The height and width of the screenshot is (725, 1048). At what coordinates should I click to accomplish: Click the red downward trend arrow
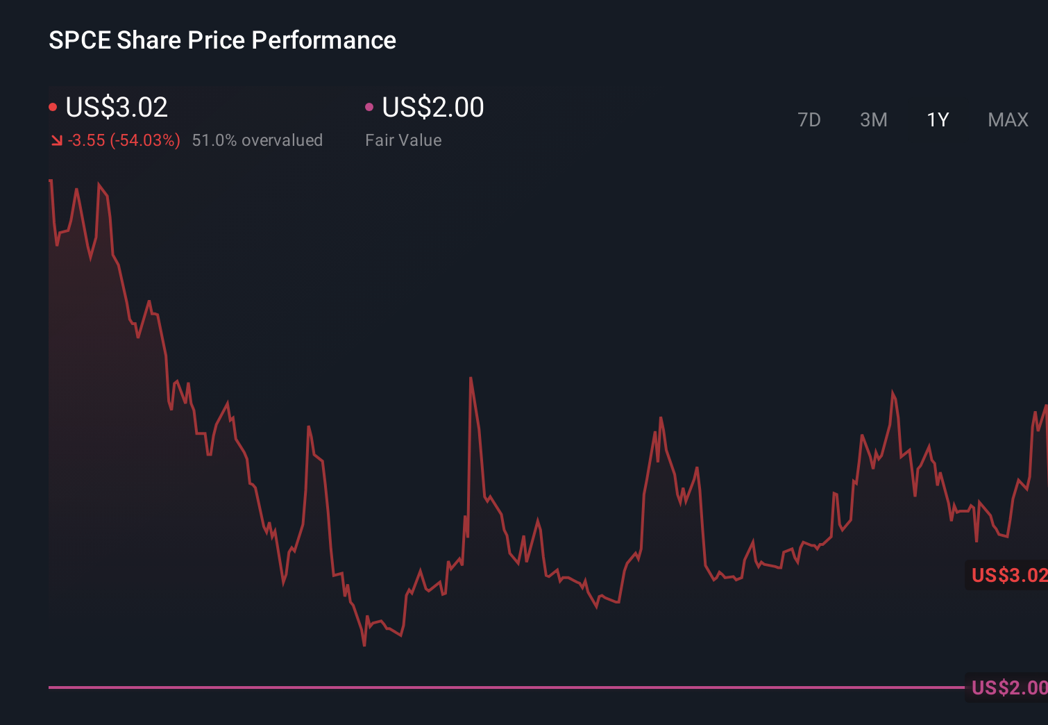[56, 140]
